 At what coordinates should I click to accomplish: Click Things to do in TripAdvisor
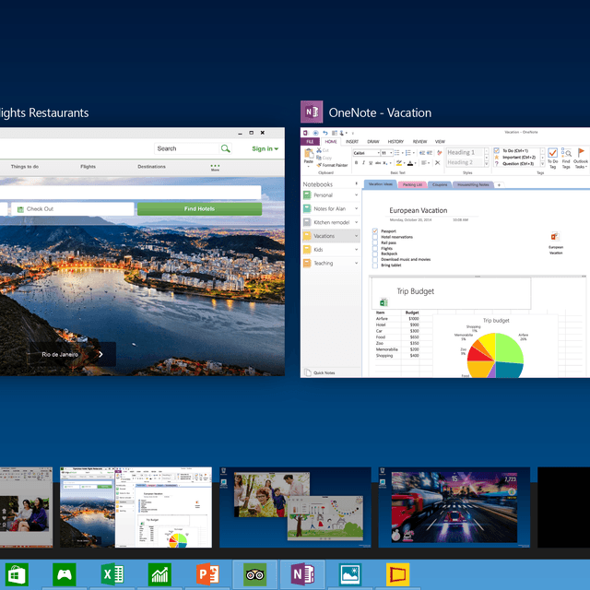[25, 166]
